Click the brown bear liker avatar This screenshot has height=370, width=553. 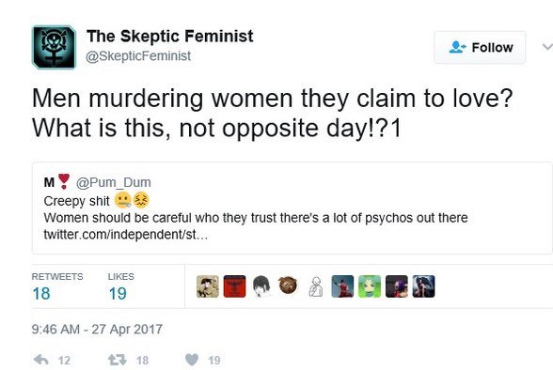288,285
